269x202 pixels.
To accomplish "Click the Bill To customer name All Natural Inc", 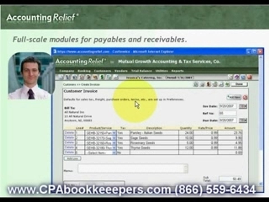I will [74, 112].
